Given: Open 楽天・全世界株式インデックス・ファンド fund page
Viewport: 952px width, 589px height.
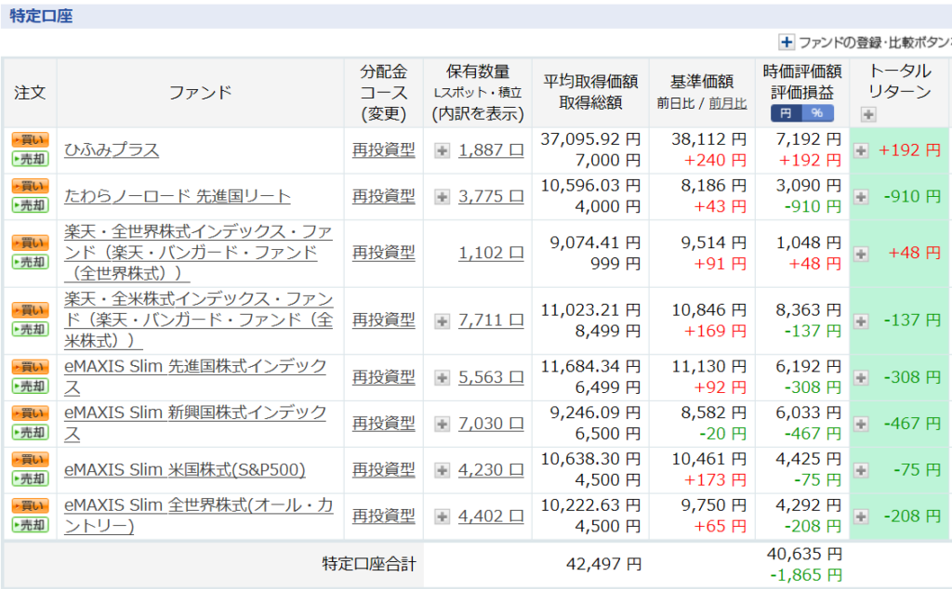Looking at the screenshot, I should click(x=199, y=253).
